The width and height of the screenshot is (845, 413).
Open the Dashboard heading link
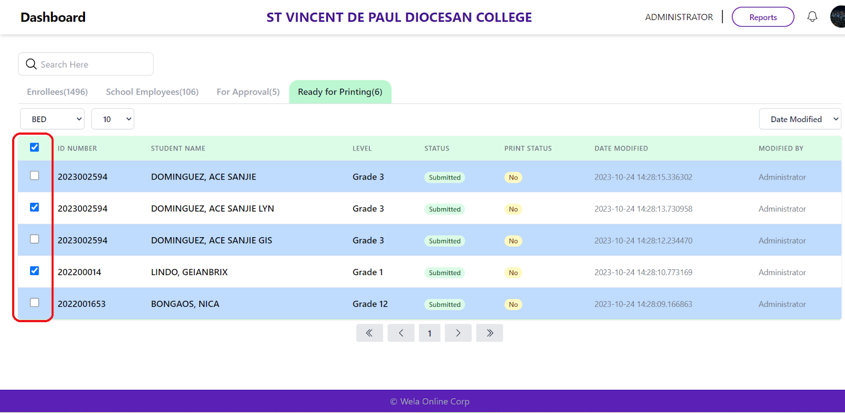[53, 17]
